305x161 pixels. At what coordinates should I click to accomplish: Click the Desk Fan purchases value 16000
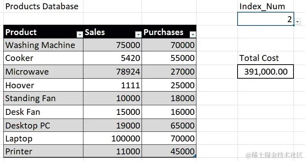point(169,112)
